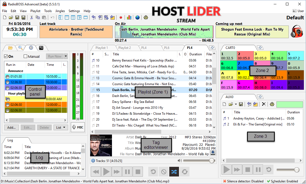Open the scheduler clock tab in control panel

31,48
